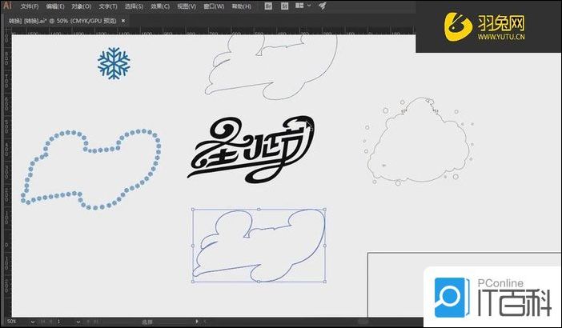This screenshot has height=328, width=562.
Task: Click the 选择 status bar label
Action: pos(147,322)
